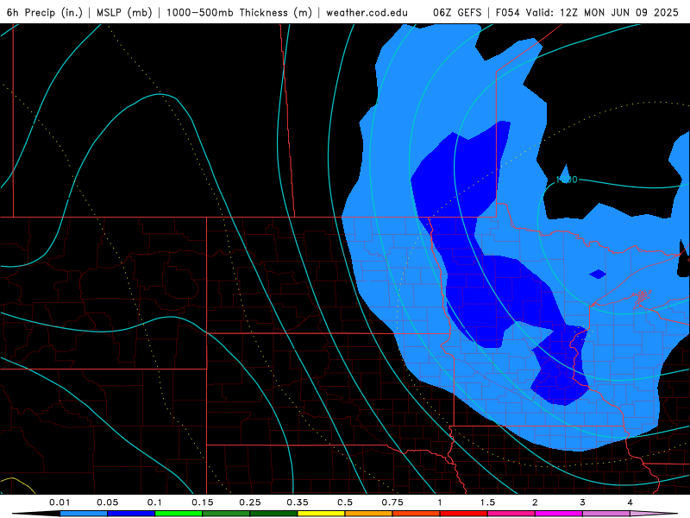Screen dimensions: 690x518
Task: Click the "1000-500mb Thickness (m)" label
Action: click(239, 12)
